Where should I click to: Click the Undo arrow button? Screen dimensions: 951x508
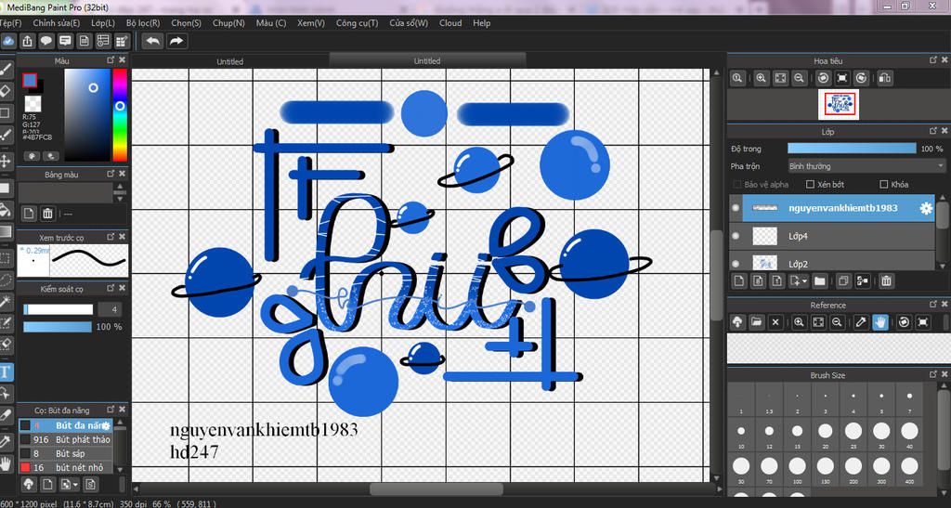[x=153, y=41]
